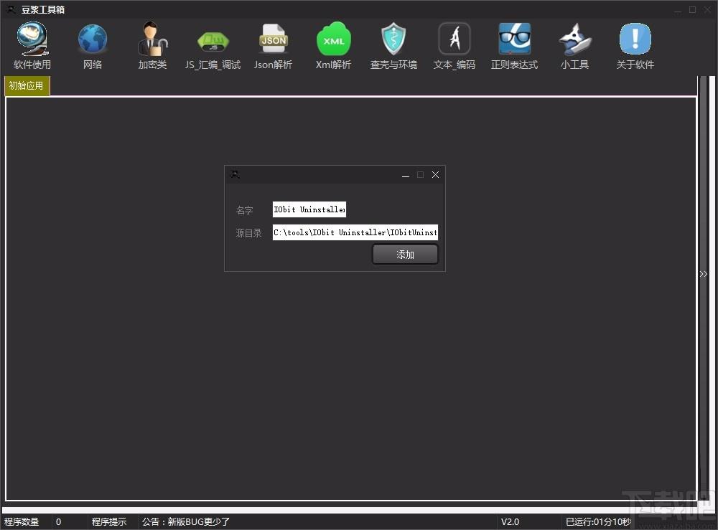Click the 公告 announcement text in status bar
Screen dimensions: 718x530
click(x=186, y=522)
